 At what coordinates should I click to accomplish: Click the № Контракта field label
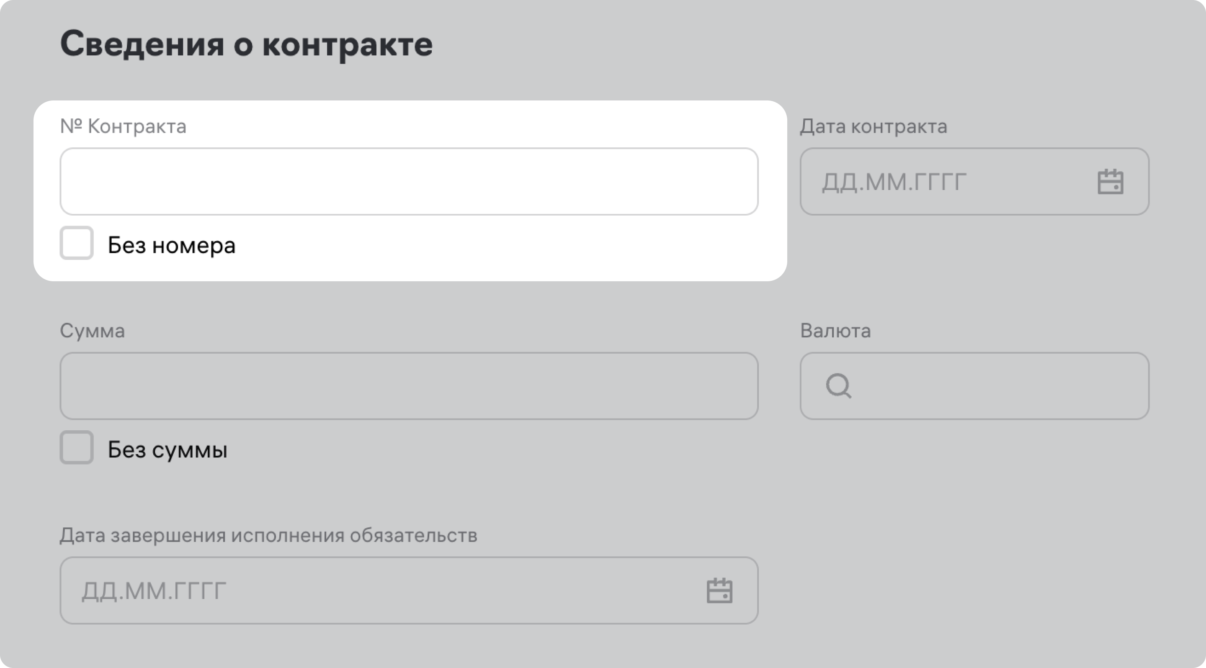pos(123,126)
